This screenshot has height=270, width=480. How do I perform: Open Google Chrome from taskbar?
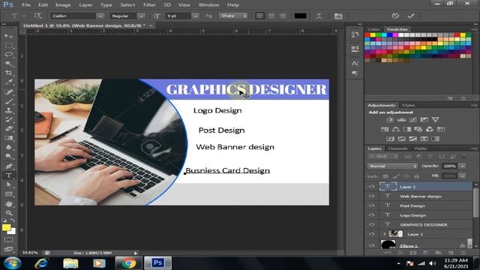(x=128, y=263)
